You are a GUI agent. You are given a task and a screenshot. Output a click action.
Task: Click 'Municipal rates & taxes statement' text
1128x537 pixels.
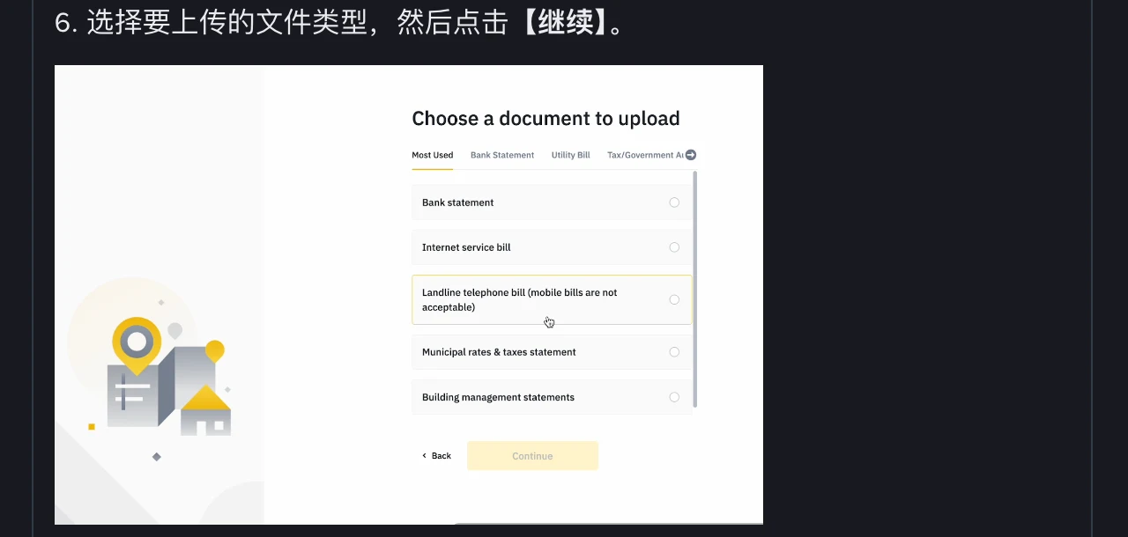(x=499, y=352)
